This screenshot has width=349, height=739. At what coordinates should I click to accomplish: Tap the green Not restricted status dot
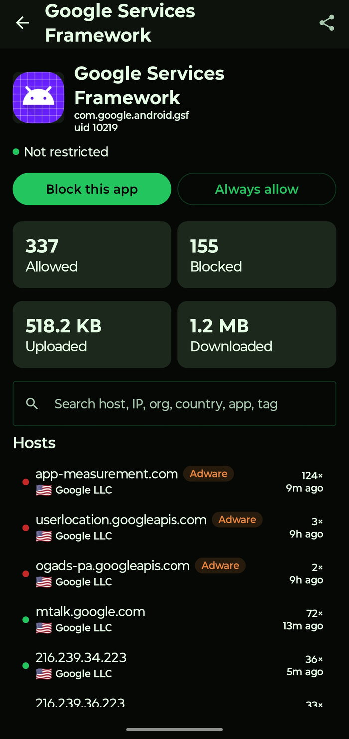(16, 152)
